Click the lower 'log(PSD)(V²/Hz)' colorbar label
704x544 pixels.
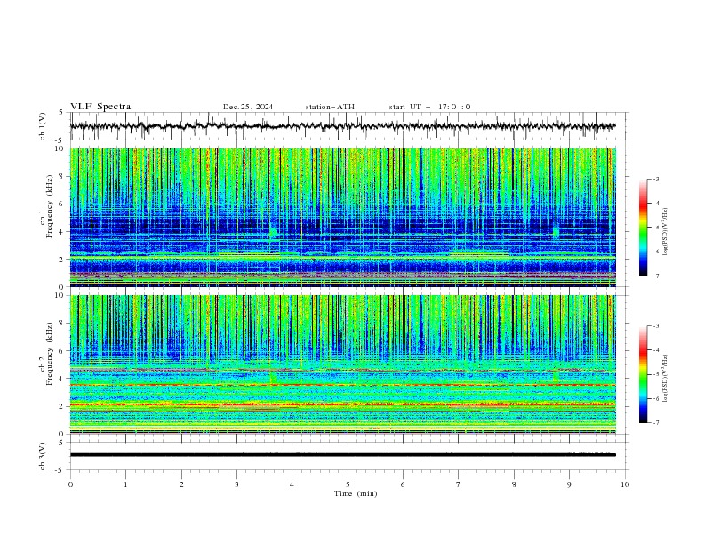click(667, 379)
